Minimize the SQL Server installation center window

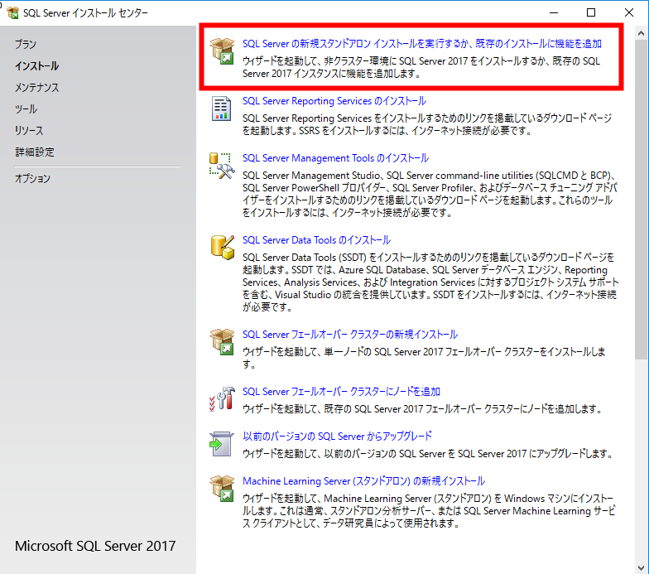coord(554,13)
